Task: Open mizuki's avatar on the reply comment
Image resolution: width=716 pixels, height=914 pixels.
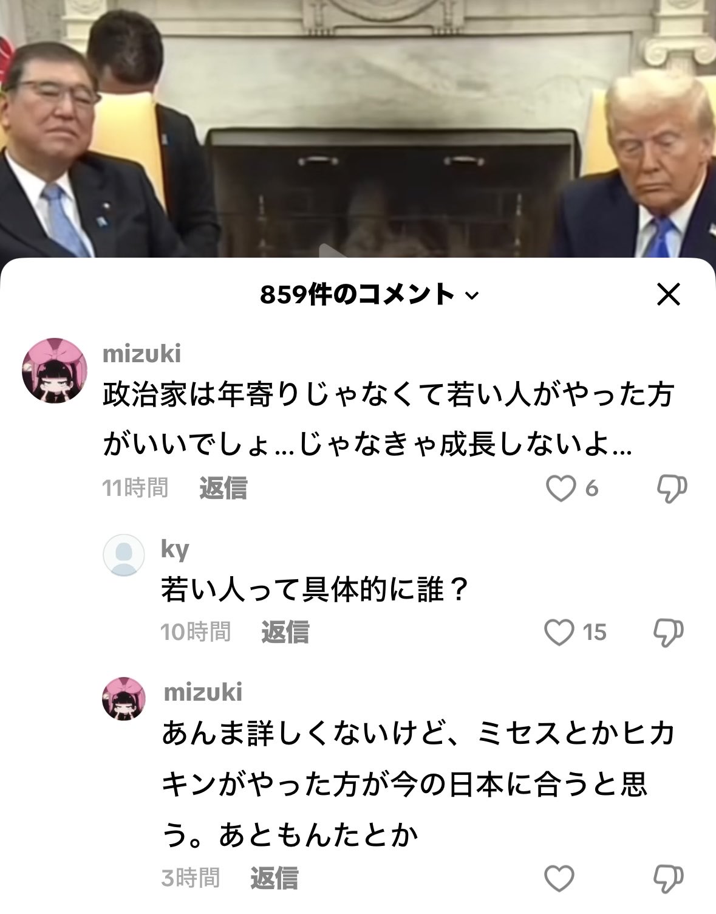Action: coord(123,699)
